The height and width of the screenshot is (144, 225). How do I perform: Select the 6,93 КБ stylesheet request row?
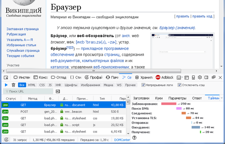click(64, 131)
